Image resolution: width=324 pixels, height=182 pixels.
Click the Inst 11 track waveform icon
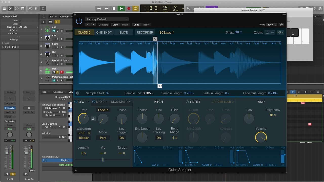pyautogui.click(x=47, y=71)
